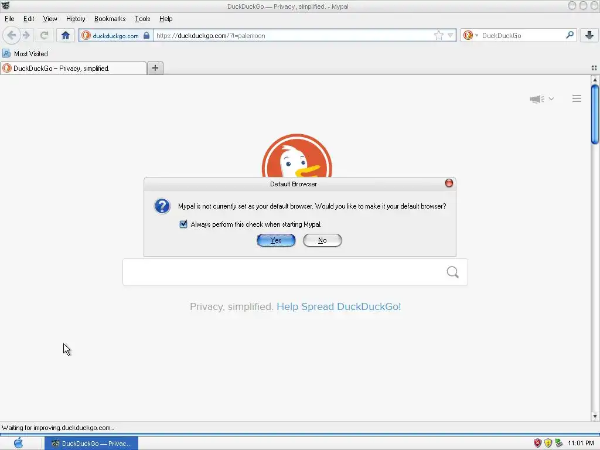Click the search bar magnifier icon
This screenshot has height=450, width=600.
570,35
